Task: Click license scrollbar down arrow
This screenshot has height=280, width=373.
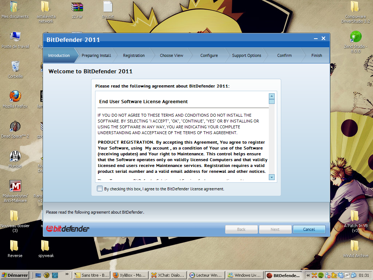Action: pos(272,177)
